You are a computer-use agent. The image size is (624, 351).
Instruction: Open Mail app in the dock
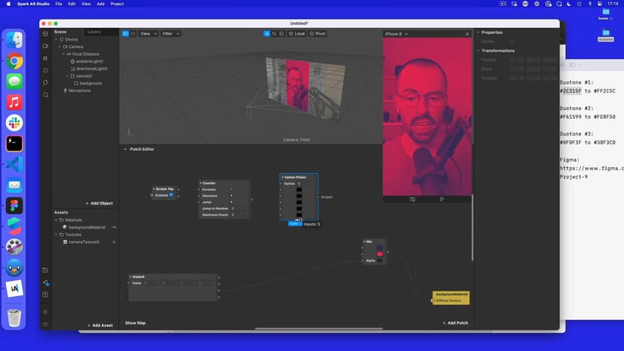14,185
